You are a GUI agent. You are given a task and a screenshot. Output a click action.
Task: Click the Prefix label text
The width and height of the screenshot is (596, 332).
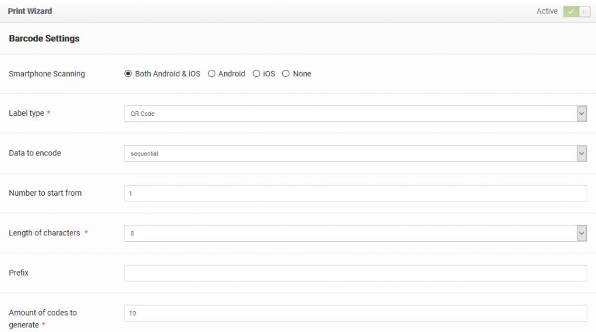pos(19,273)
